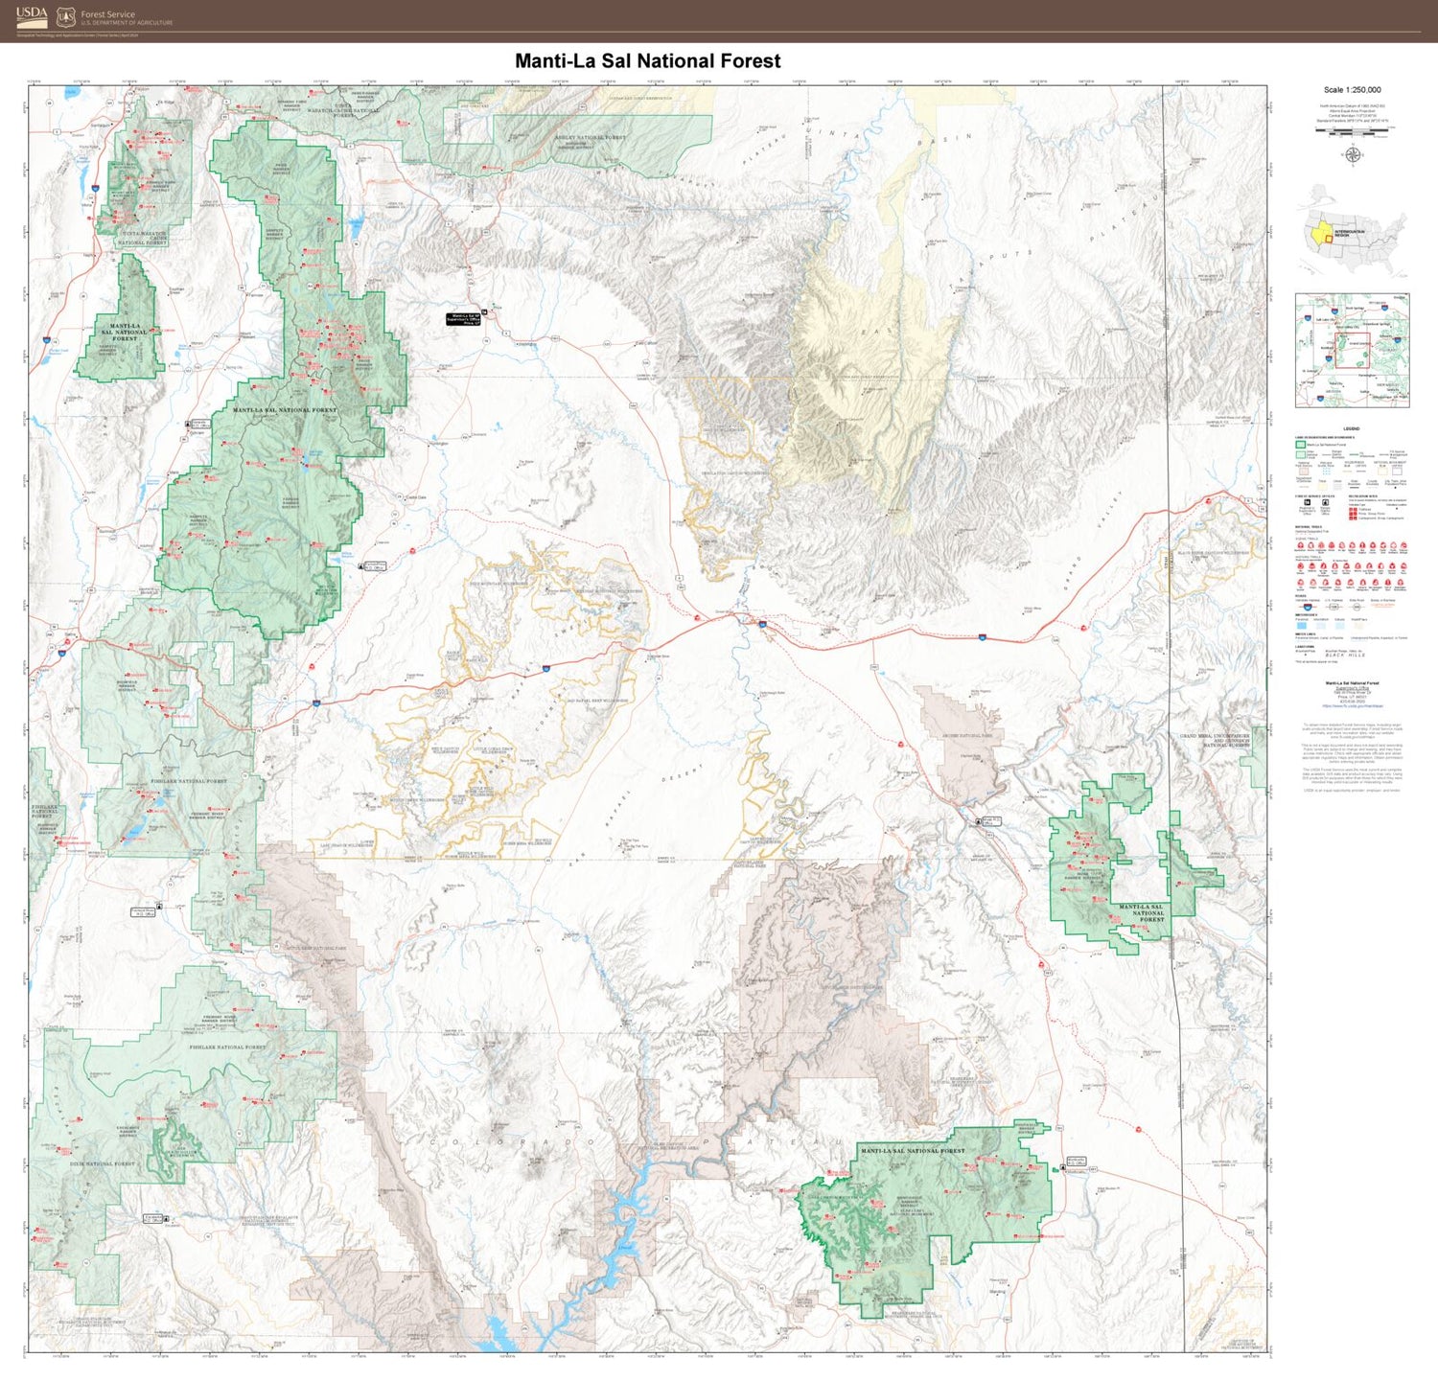
Task: Click the 'Forest Service' header text
Action: point(107,14)
